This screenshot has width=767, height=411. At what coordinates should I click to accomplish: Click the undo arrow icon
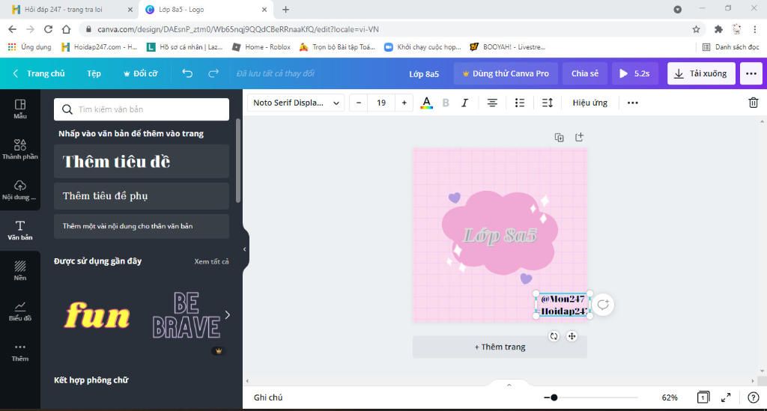(187, 73)
